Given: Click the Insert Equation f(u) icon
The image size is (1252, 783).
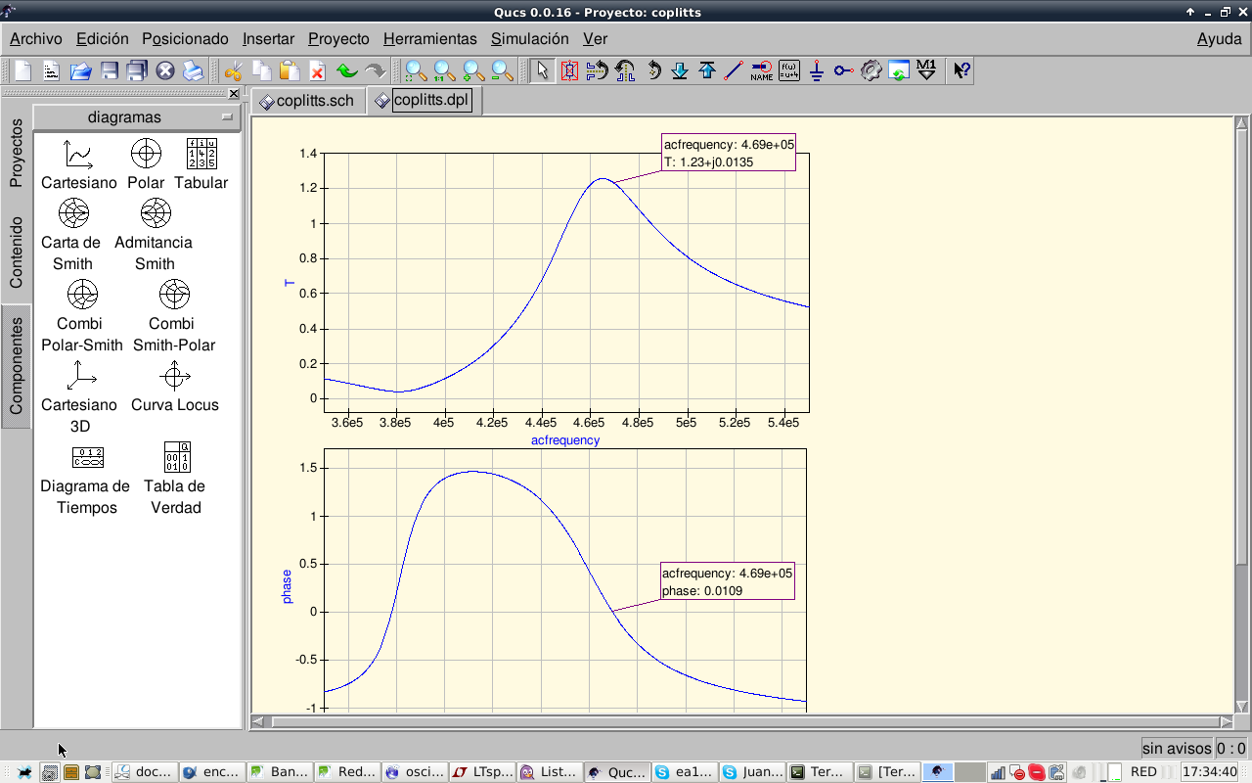Looking at the screenshot, I should [x=789, y=70].
